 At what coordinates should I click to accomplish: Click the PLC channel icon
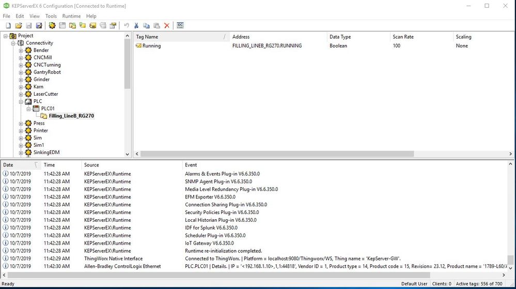coord(28,101)
